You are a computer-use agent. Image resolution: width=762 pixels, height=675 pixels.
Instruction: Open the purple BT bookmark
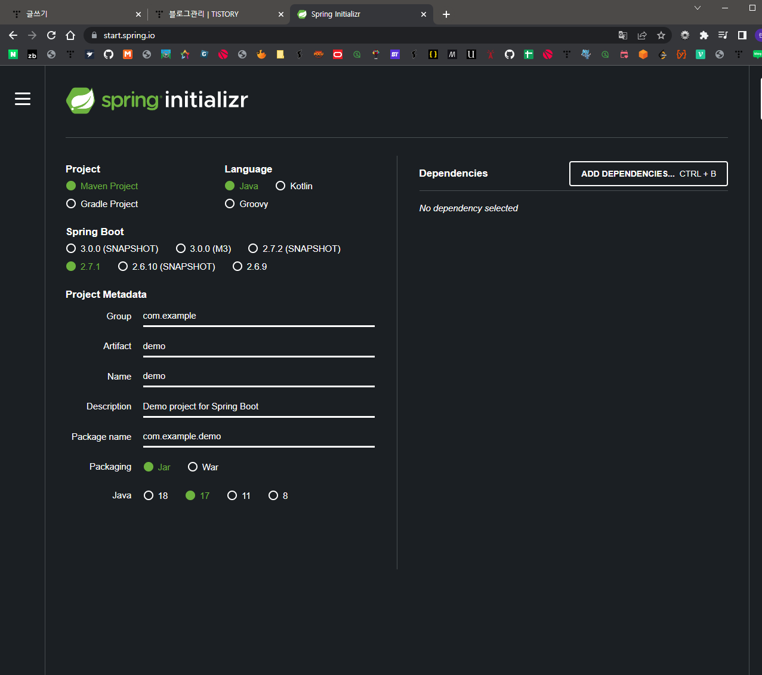click(x=395, y=54)
